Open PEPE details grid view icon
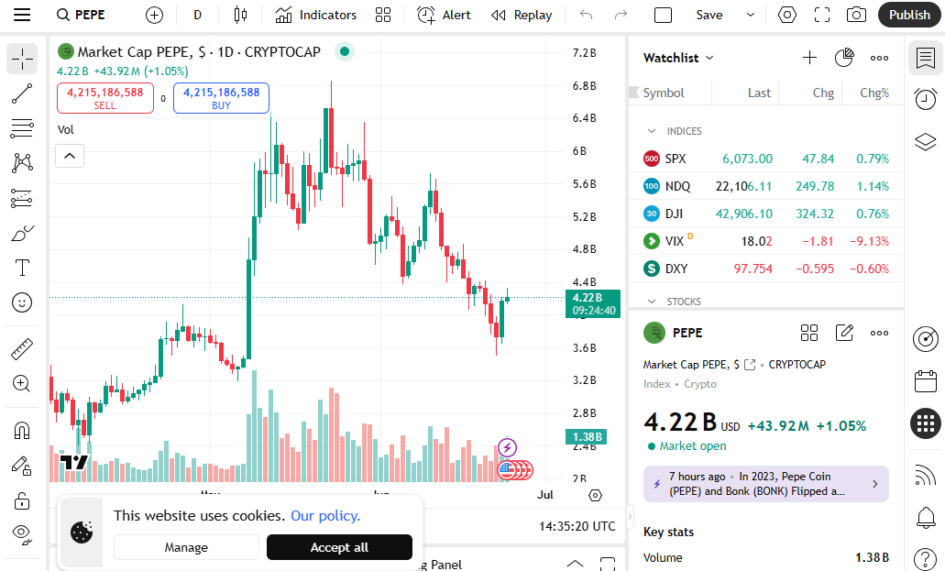Viewport: 945px width, 571px height. (808, 333)
